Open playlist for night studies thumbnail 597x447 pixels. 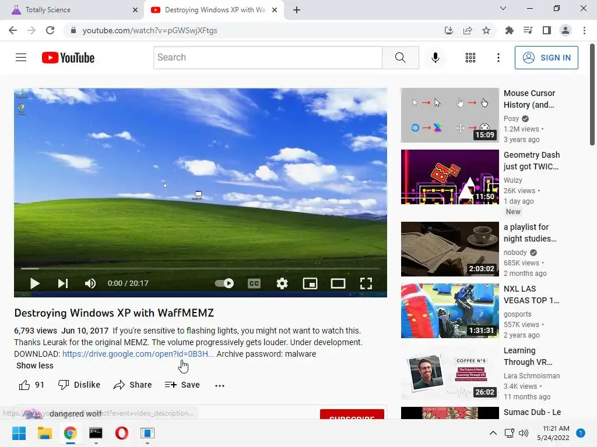pos(449,249)
